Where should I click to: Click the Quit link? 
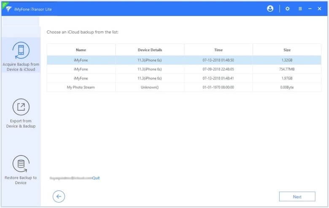pyautogui.click(x=96, y=178)
